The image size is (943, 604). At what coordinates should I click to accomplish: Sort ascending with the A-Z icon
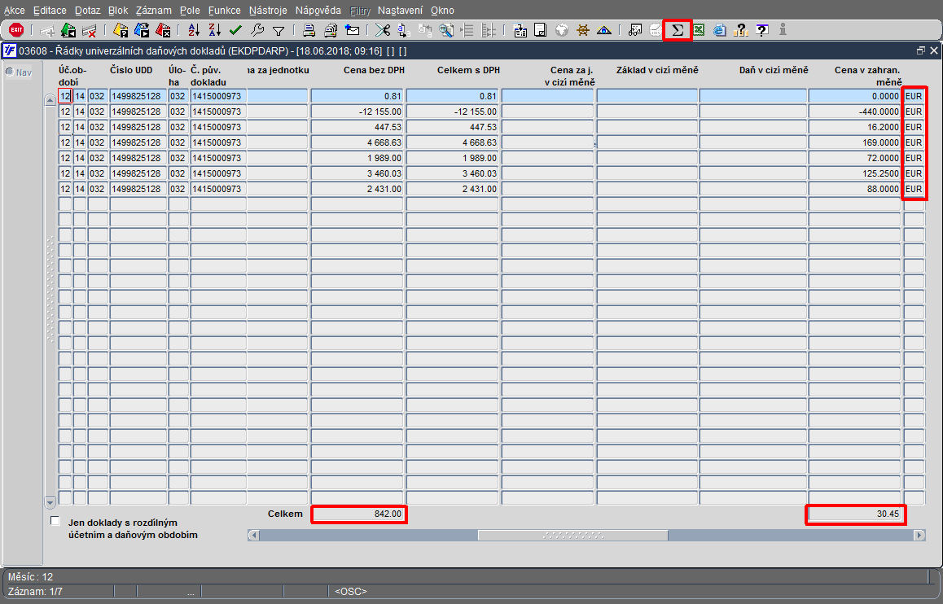coord(194,30)
